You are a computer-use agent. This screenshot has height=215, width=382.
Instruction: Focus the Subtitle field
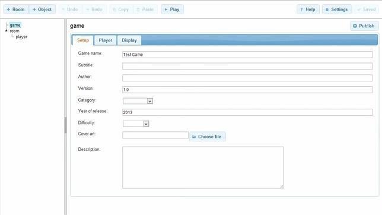pyautogui.click(x=247, y=66)
